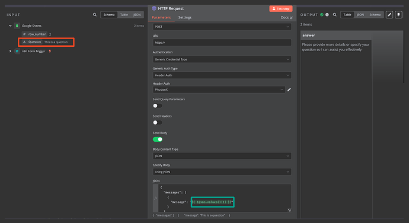Open the Docs link
The height and width of the screenshot is (223, 409).
(286, 17)
